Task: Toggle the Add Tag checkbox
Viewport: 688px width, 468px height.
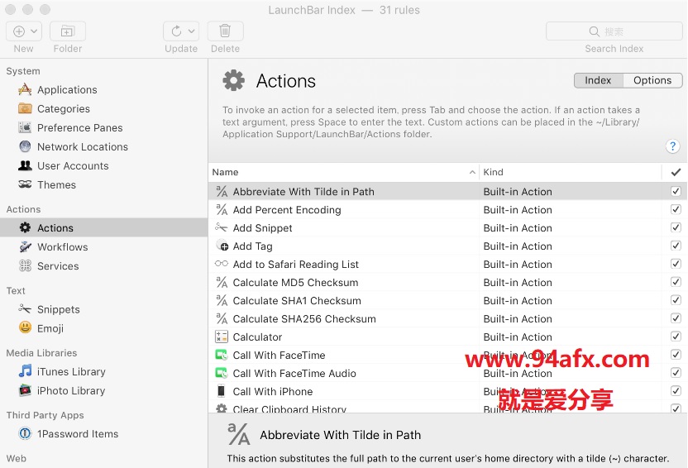Action: [x=676, y=246]
